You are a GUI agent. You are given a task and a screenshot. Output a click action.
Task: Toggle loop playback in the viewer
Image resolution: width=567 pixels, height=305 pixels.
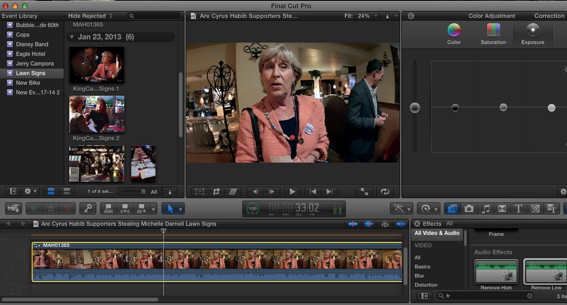click(x=385, y=192)
